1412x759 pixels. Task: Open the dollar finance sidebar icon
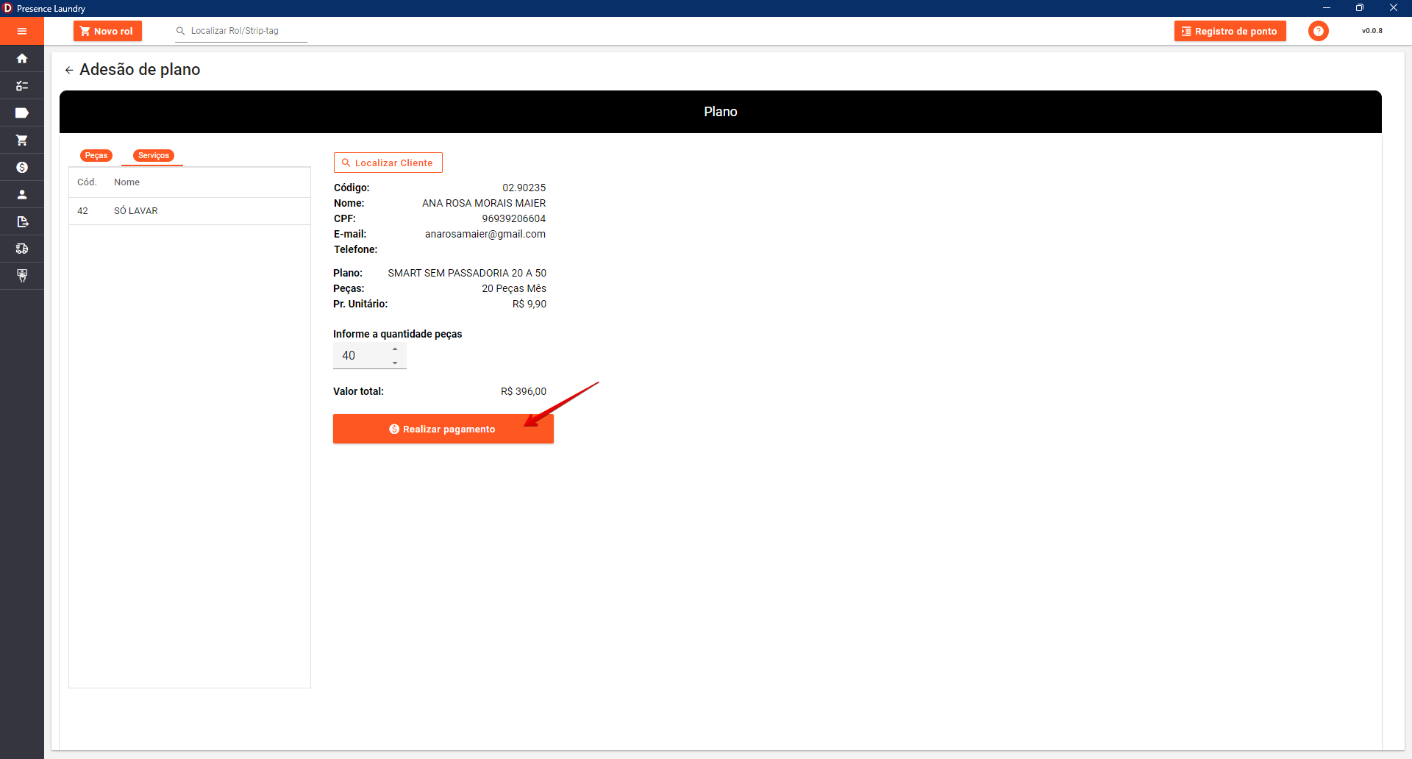click(22, 168)
